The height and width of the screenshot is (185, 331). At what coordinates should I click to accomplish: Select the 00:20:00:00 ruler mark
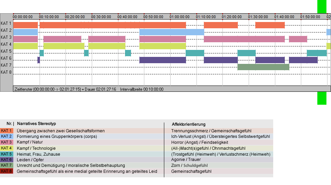pyautogui.click(x=75, y=17)
